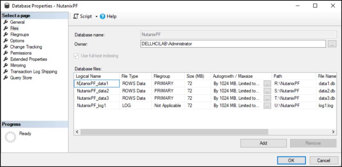Viewport: 342px width, 167px height.
Task: Click the database files horizontal scrollbar thumb
Action: tap(174, 132)
